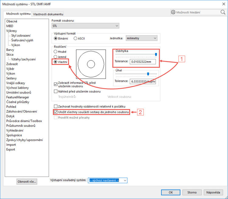Choose the ASCII output format
228x199 pixels.
(75, 38)
